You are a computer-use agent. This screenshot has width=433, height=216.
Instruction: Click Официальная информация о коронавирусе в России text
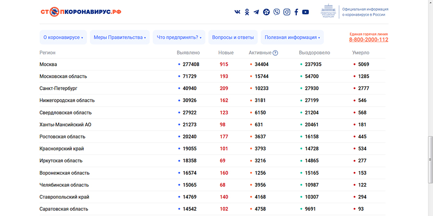tap(365, 12)
